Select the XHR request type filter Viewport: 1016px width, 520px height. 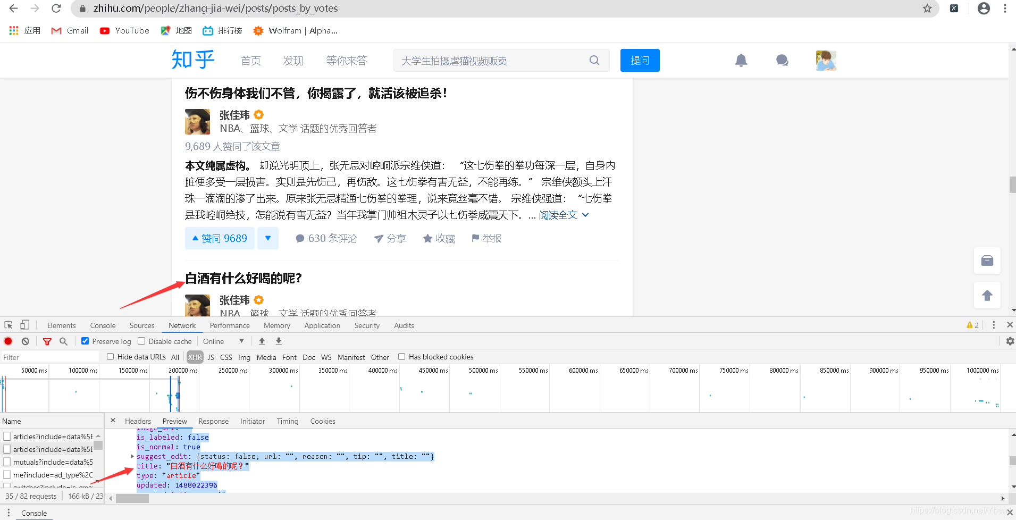point(195,357)
